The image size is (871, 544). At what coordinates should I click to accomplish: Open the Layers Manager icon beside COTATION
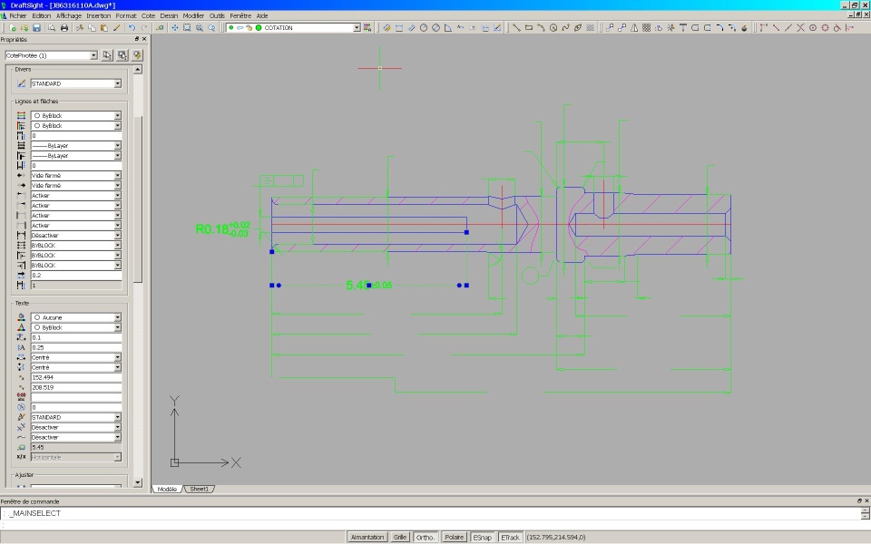367,27
